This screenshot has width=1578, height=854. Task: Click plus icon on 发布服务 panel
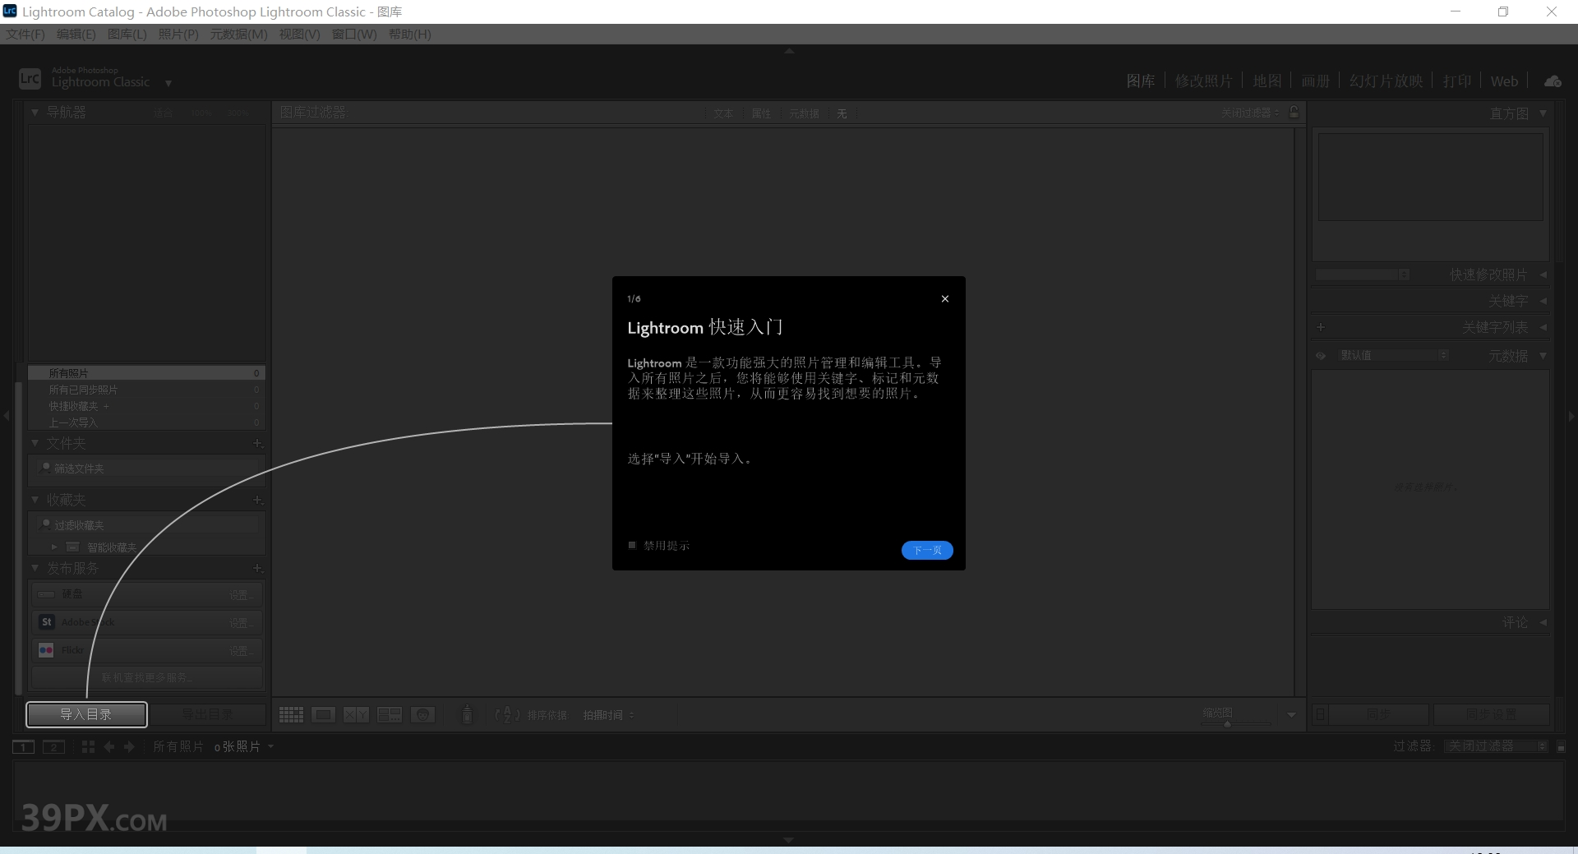[x=257, y=567]
